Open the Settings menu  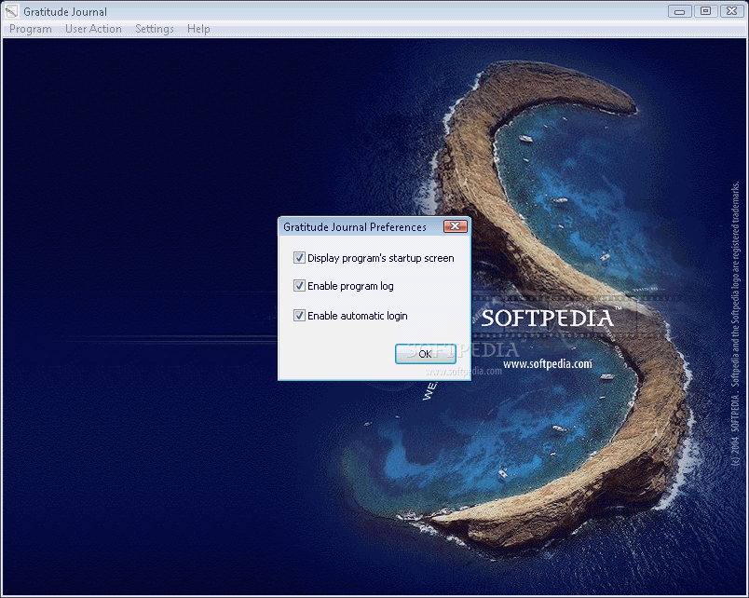(x=155, y=29)
